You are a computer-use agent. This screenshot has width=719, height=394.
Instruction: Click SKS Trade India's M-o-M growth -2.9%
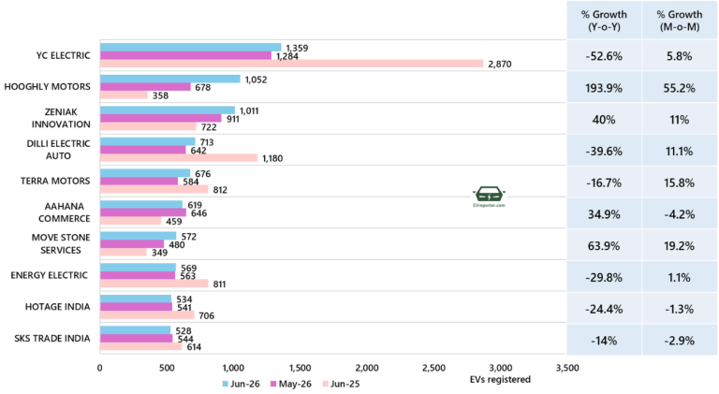[x=680, y=341]
